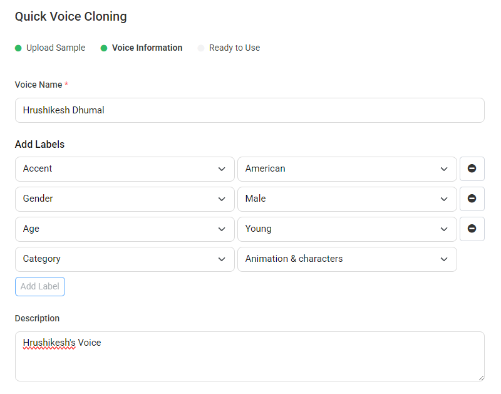Image resolution: width=501 pixels, height=394 pixels.
Task: Remove the Age label row
Action: (472, 229)
